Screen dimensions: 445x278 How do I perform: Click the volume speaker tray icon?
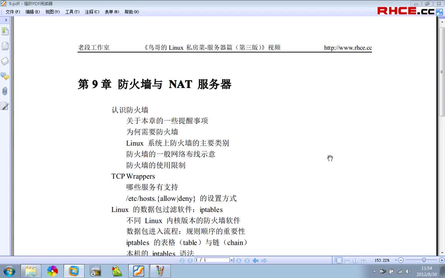click(408, 271)
